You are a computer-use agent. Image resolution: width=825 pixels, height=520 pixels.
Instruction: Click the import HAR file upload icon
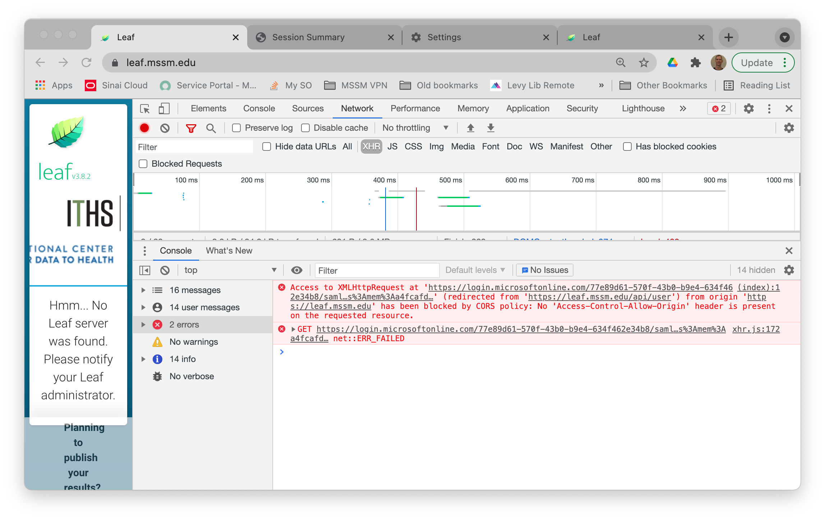click(470, 128)
